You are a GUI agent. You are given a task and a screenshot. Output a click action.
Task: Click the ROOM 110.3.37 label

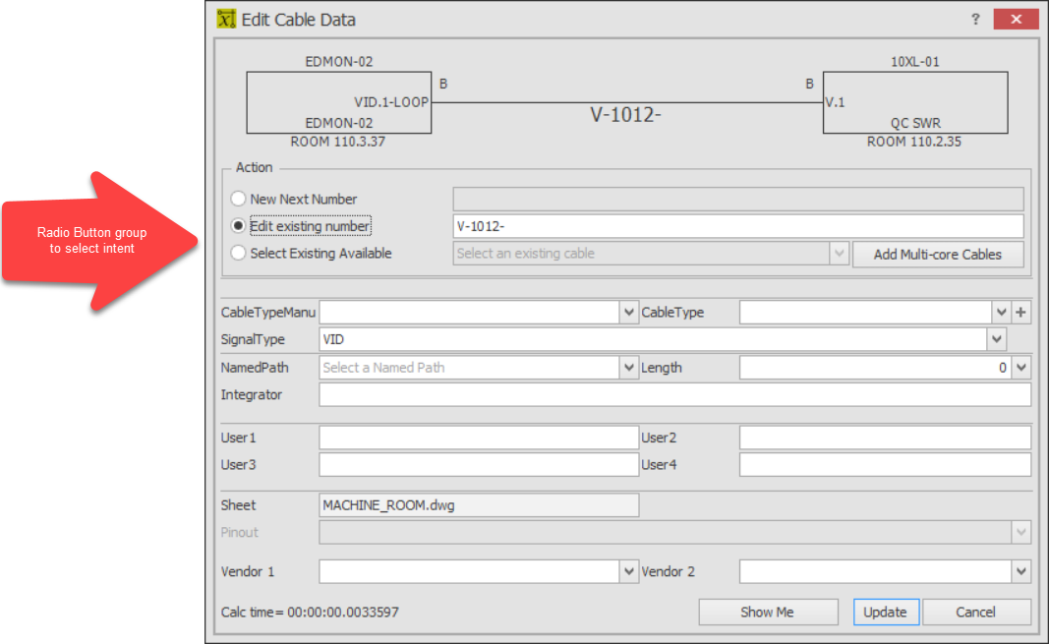338,142
